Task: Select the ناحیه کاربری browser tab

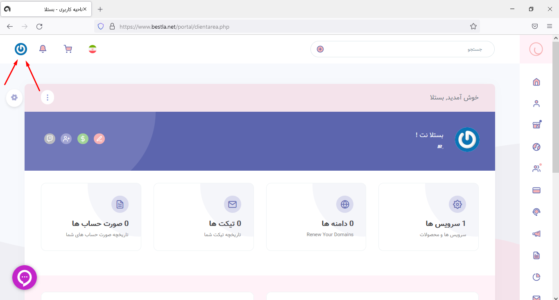Action: [45, 9]
